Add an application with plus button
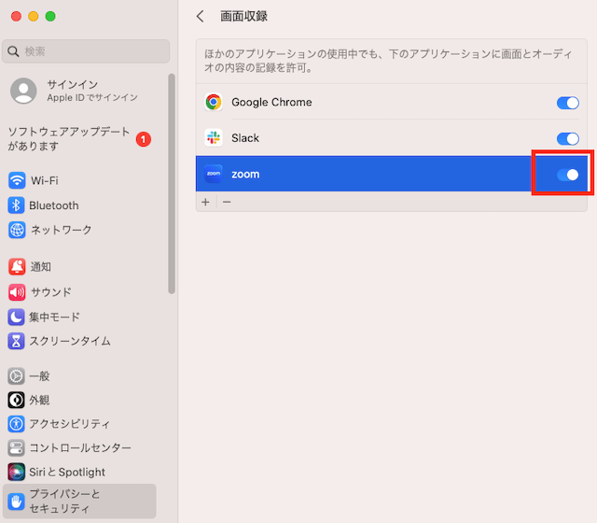 coord(205,202)
